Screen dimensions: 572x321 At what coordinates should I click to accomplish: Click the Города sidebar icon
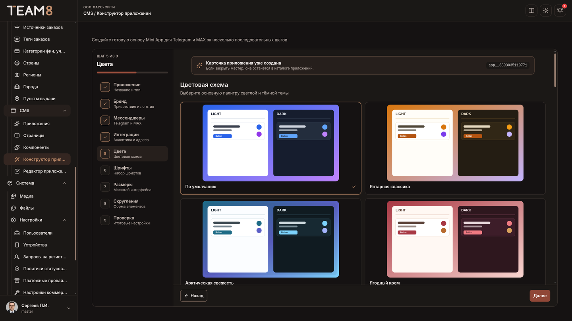pyautogui.click(x=17, y=87)
